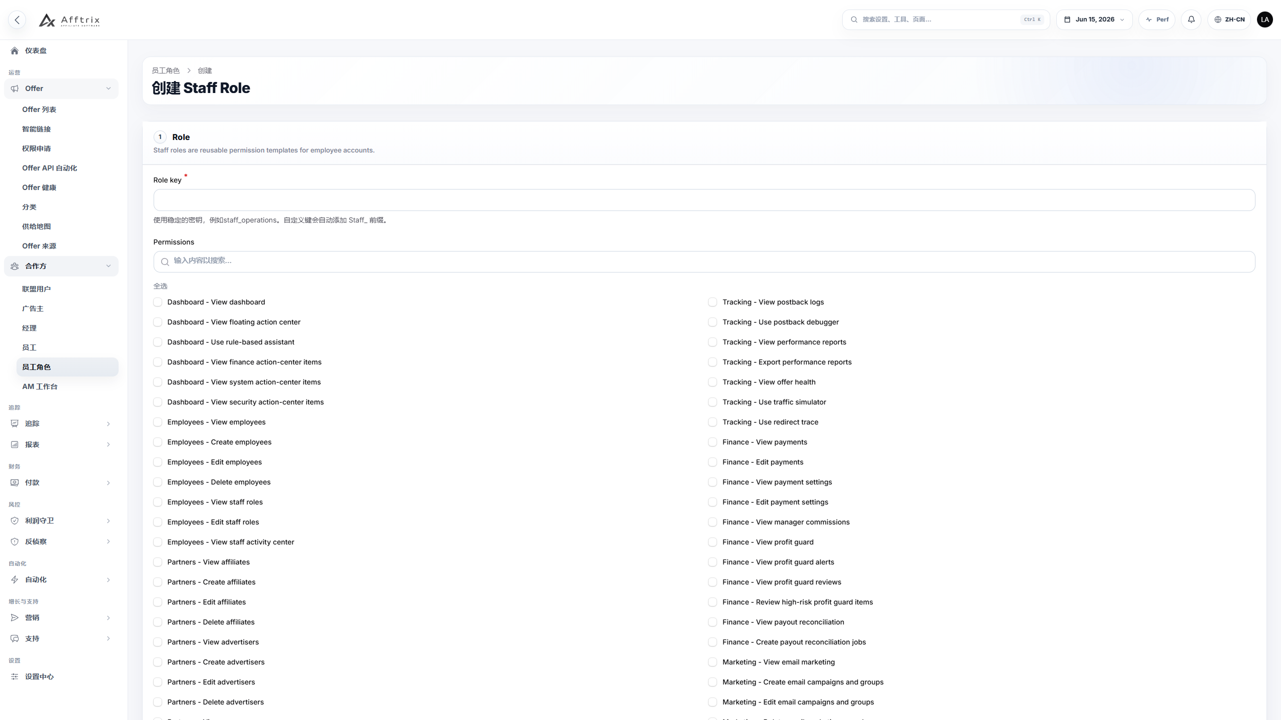This screenshot has height=720, width=1281.
Task: Click the 全选 select-all link
Action: (160, 286)
